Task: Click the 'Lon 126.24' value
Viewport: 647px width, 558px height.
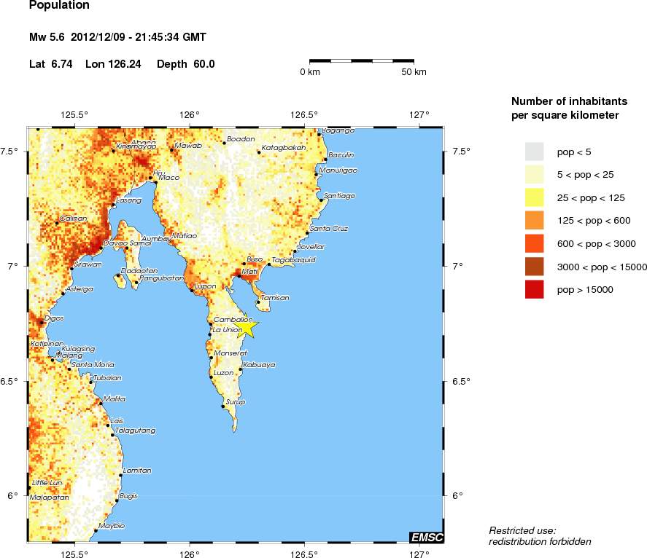Action: [113, 64]
